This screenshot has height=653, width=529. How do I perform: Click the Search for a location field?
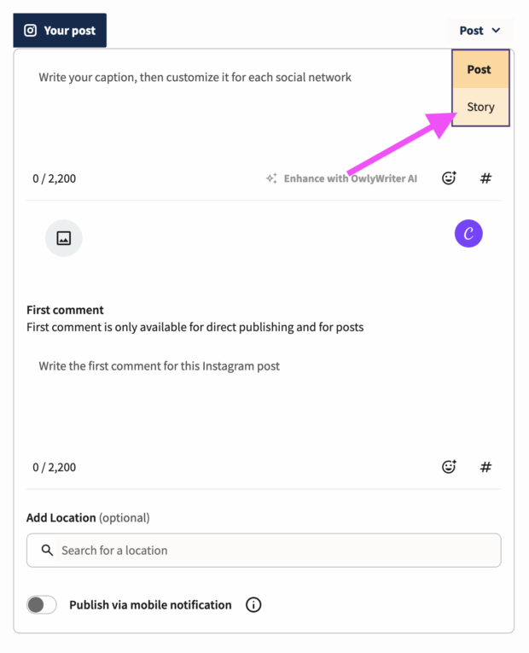click(273, 551)
